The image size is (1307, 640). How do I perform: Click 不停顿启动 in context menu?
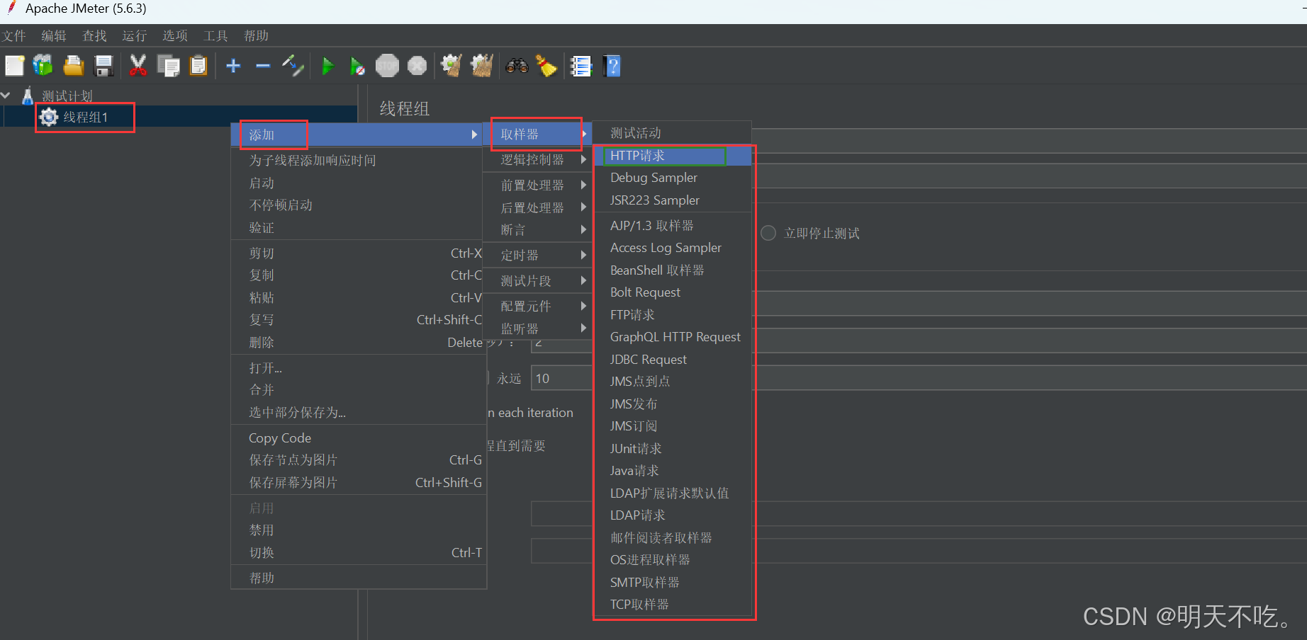[359, 205]
